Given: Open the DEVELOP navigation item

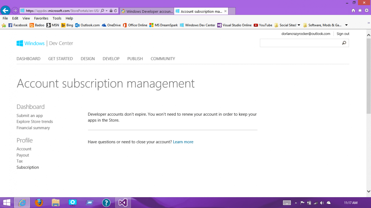Looking at the screenshot, I should tap(111, 59).
